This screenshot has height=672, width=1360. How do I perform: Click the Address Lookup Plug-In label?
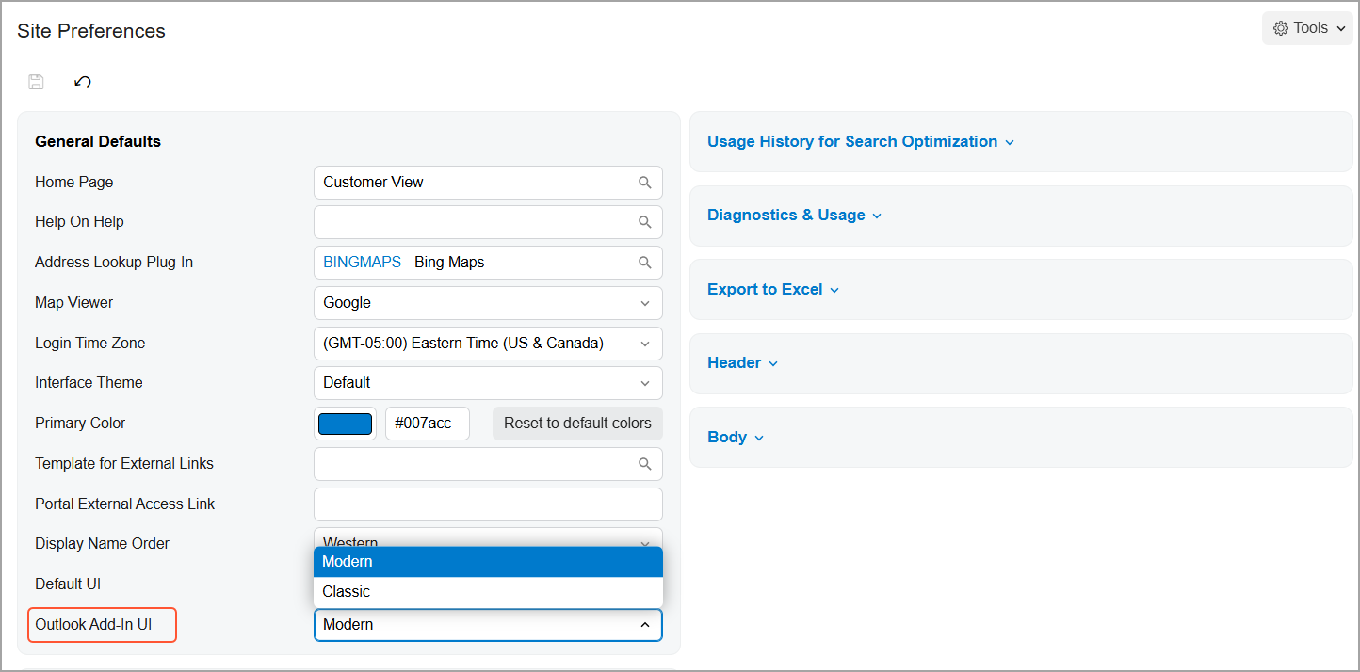(x=114, y=263)
